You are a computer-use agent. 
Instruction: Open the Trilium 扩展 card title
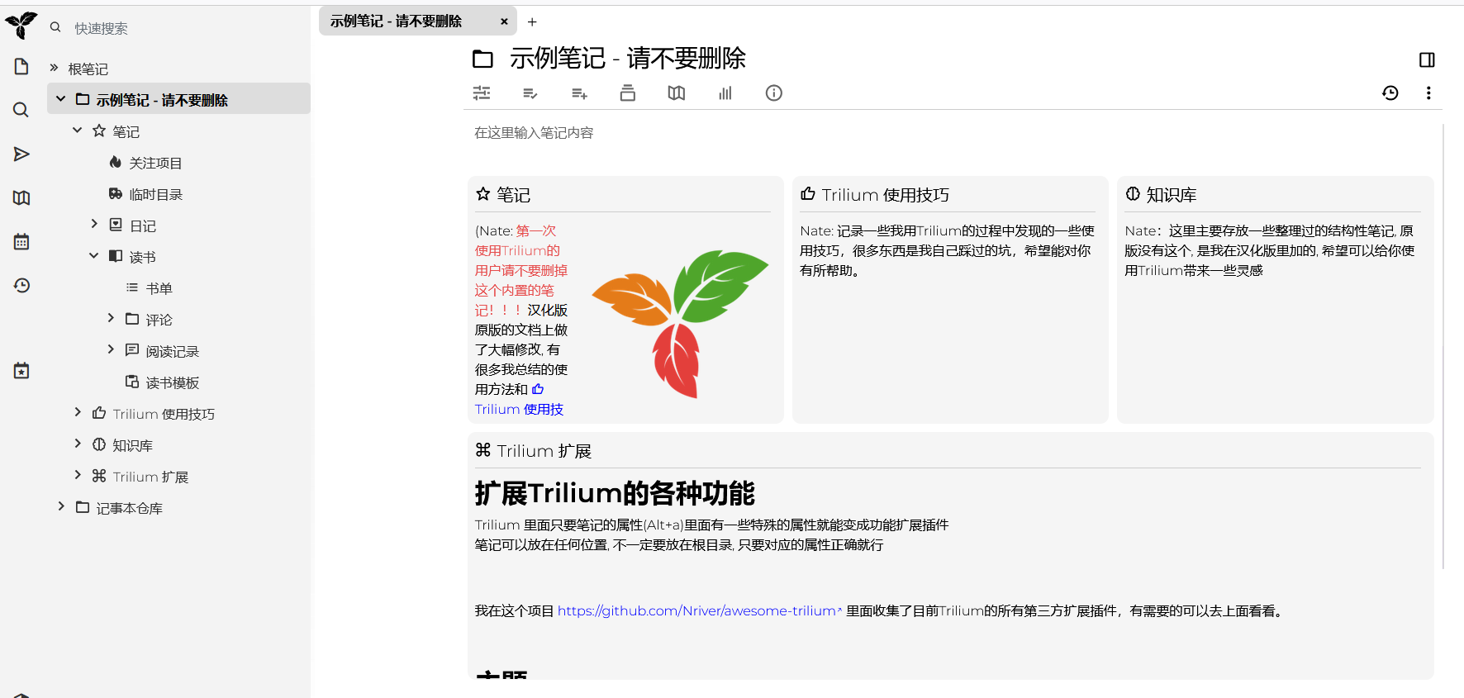544,451
